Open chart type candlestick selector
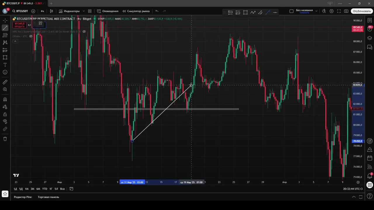The height and width of the screenshot is (210, 374). (51, 11)
